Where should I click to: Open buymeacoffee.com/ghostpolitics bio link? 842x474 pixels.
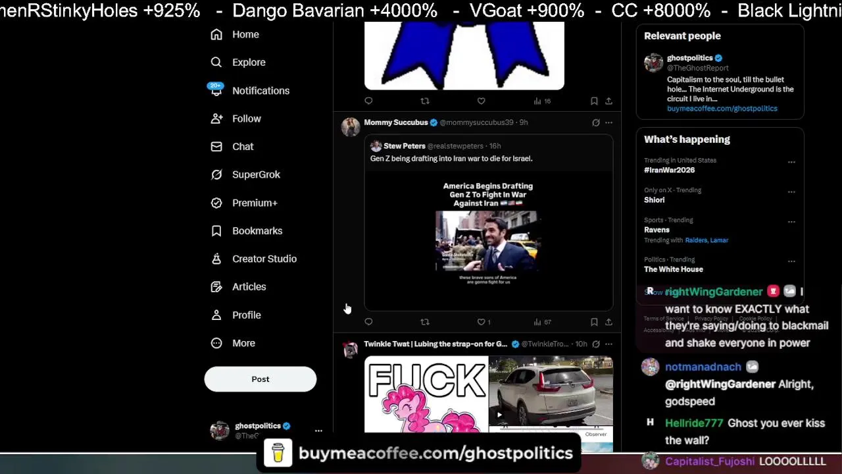click(722, 109)
